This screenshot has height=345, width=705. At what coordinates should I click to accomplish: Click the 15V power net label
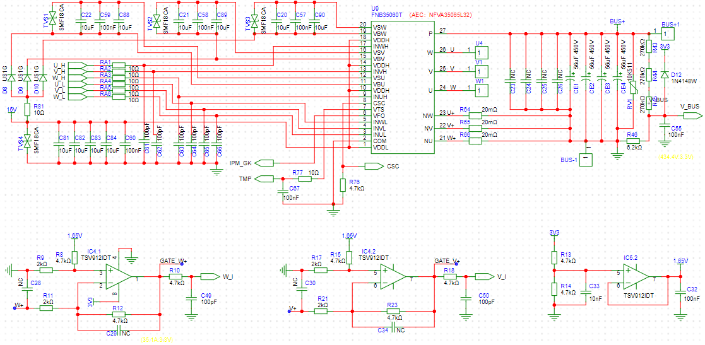click(x=12, y=110)
